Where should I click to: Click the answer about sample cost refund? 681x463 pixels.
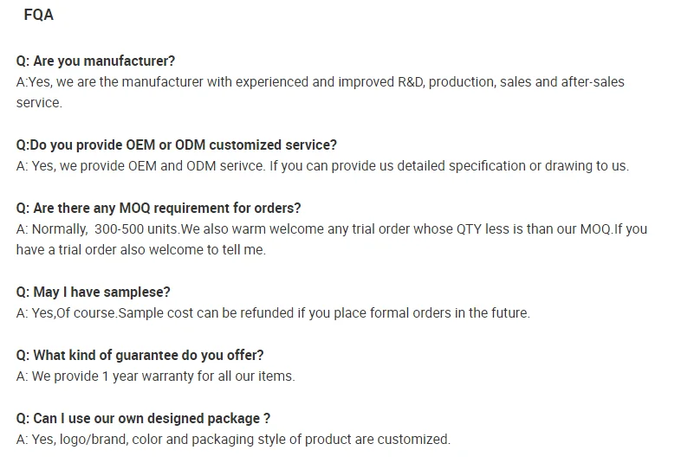pyautogui.click(x=273, y=313)
